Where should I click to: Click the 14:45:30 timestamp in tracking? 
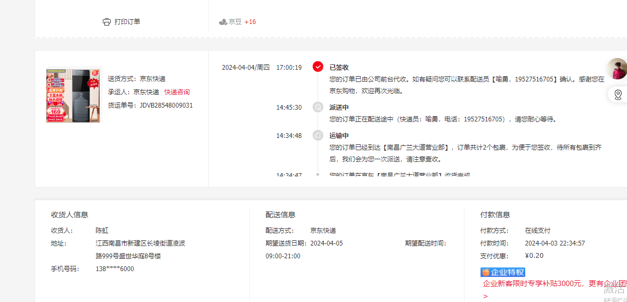pos(289,107)
